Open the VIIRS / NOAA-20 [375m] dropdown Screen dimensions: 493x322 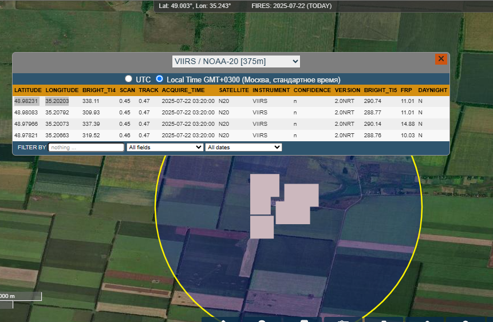tap(236, 61)
